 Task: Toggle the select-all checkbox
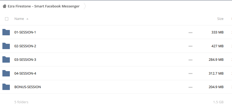click(7, 19)
